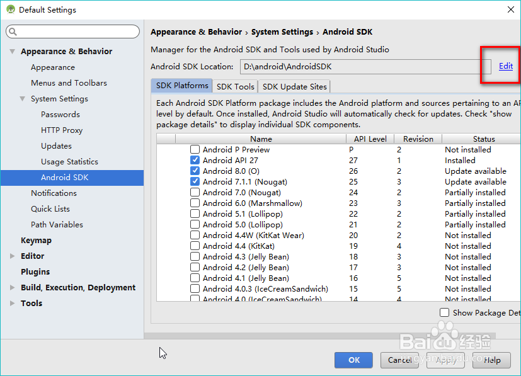This screenshot has width=521, height=376.
Task: Expand Build, Execution, Deployment arrow
Action: [x=13, y=288]
